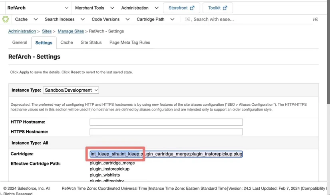Switch to the General tab

click(x=20, y=42)
